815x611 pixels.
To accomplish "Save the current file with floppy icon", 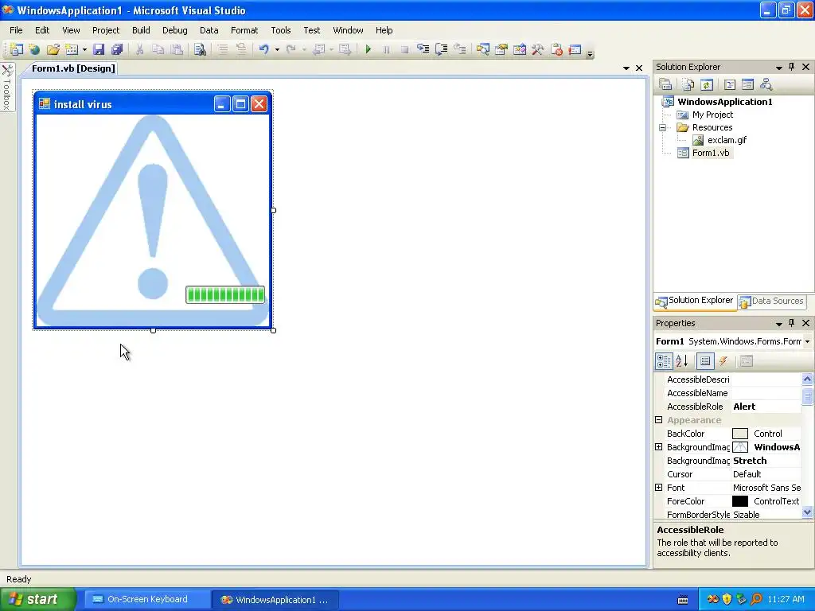I will (99, 49).
